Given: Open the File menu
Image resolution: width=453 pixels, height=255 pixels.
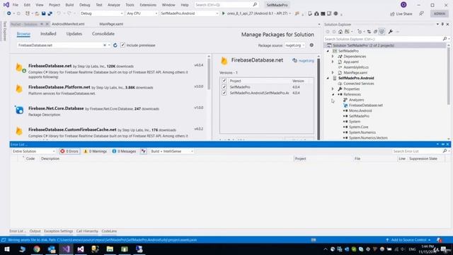Looking at the screenshot, I should [x=16, y=5].
